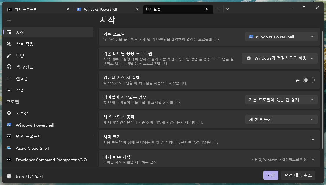Open 작업 settings page

coord(48,90)
